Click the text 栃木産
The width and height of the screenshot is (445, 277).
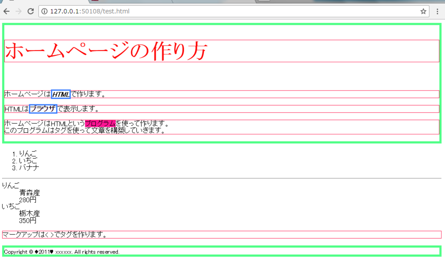click(30, 214)
